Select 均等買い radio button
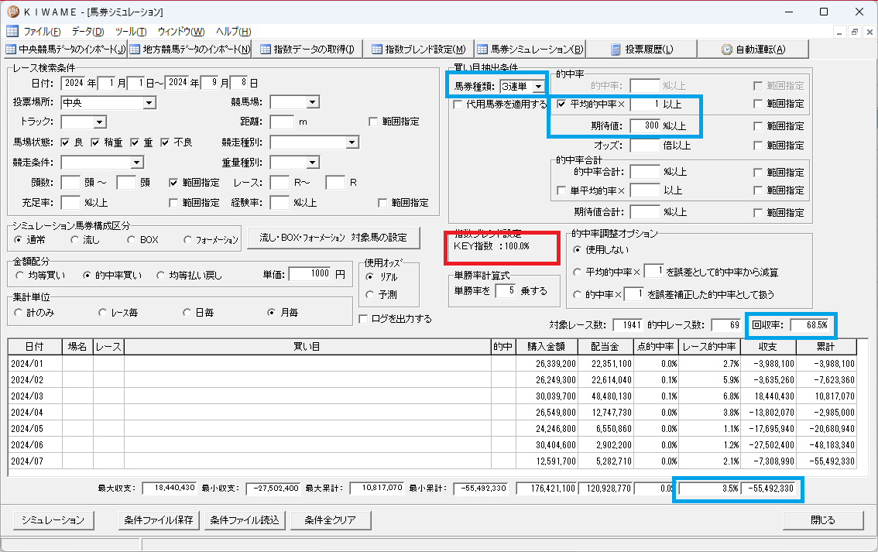The height and width of the screenshot is (552, 878). pos(19,275)
